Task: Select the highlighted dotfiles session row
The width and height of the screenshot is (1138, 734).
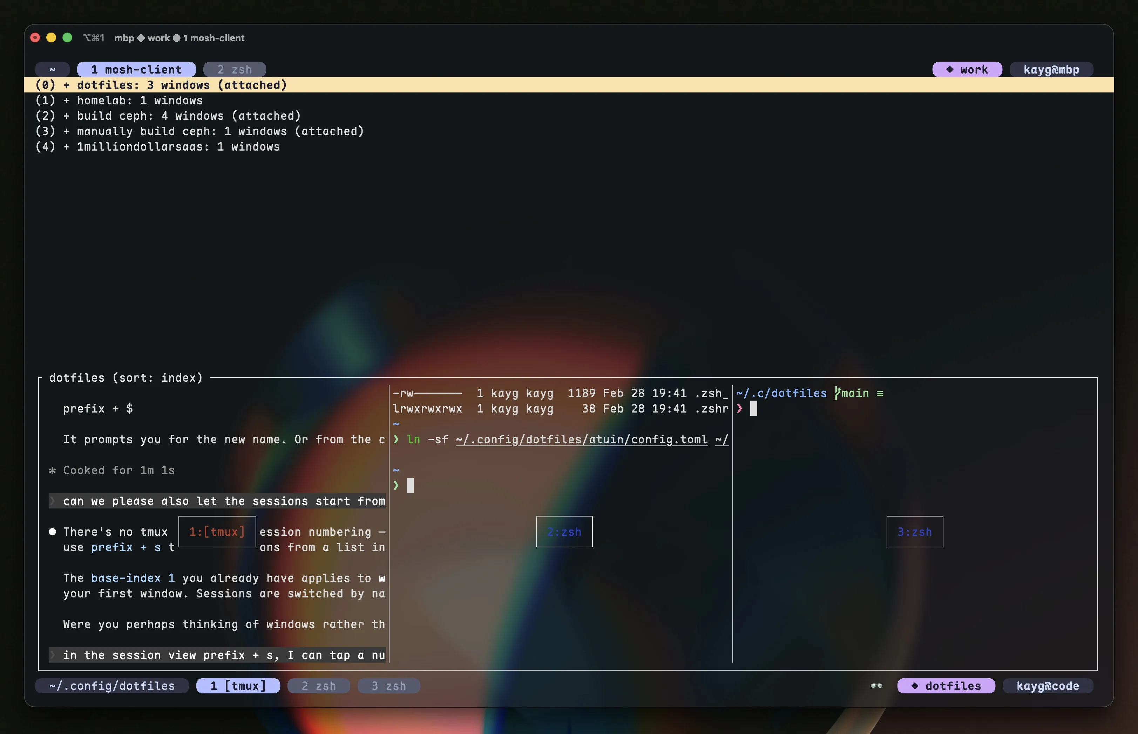Action: [x=161, y=85]
